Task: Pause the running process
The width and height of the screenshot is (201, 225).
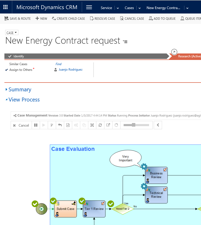Action: [36, 125]
